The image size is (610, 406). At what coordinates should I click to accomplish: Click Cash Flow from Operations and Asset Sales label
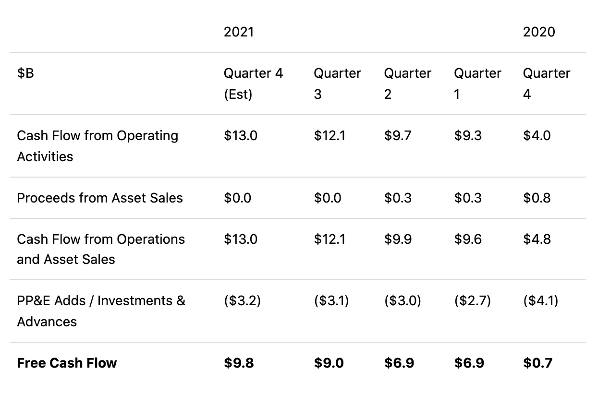pyautogui.click(x=101, y=249)
